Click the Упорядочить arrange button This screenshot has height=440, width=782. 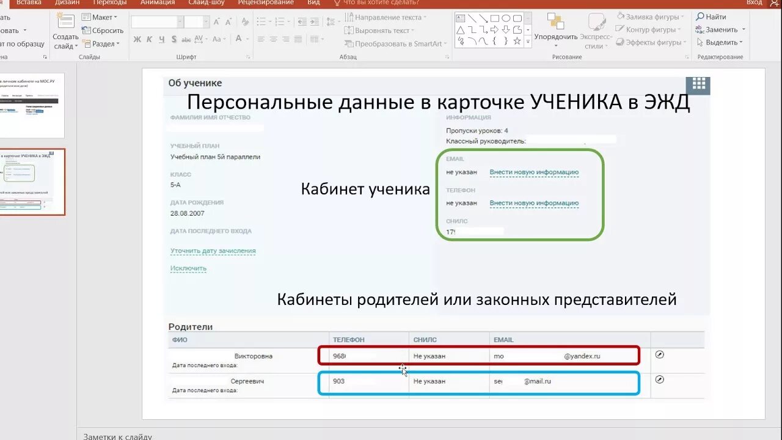click(x=556, y=29)
